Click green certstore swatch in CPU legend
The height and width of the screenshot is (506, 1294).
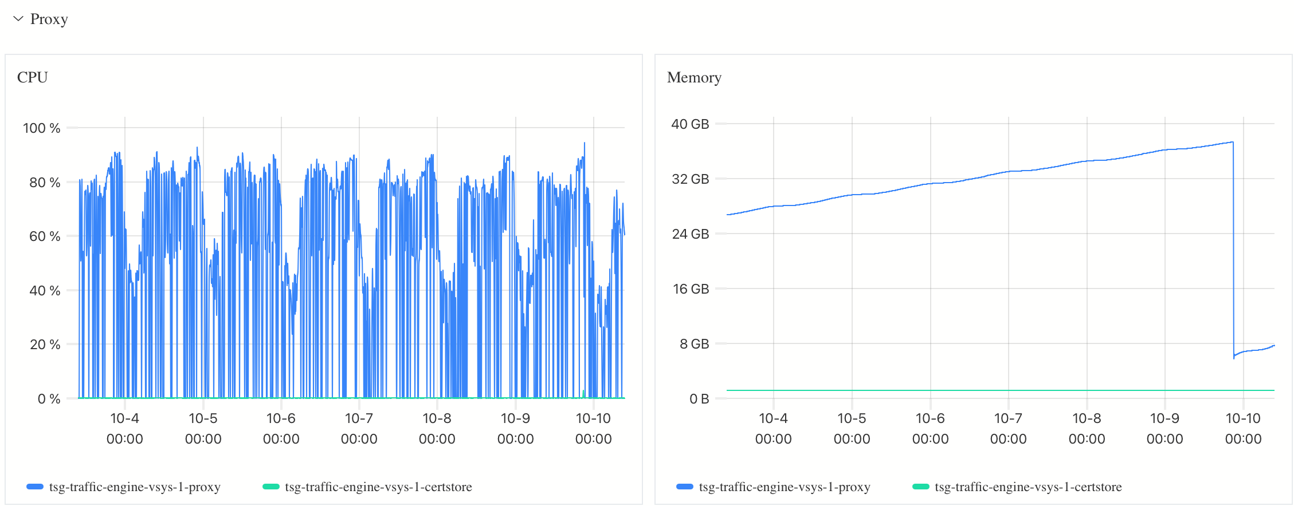coord(270,487)
